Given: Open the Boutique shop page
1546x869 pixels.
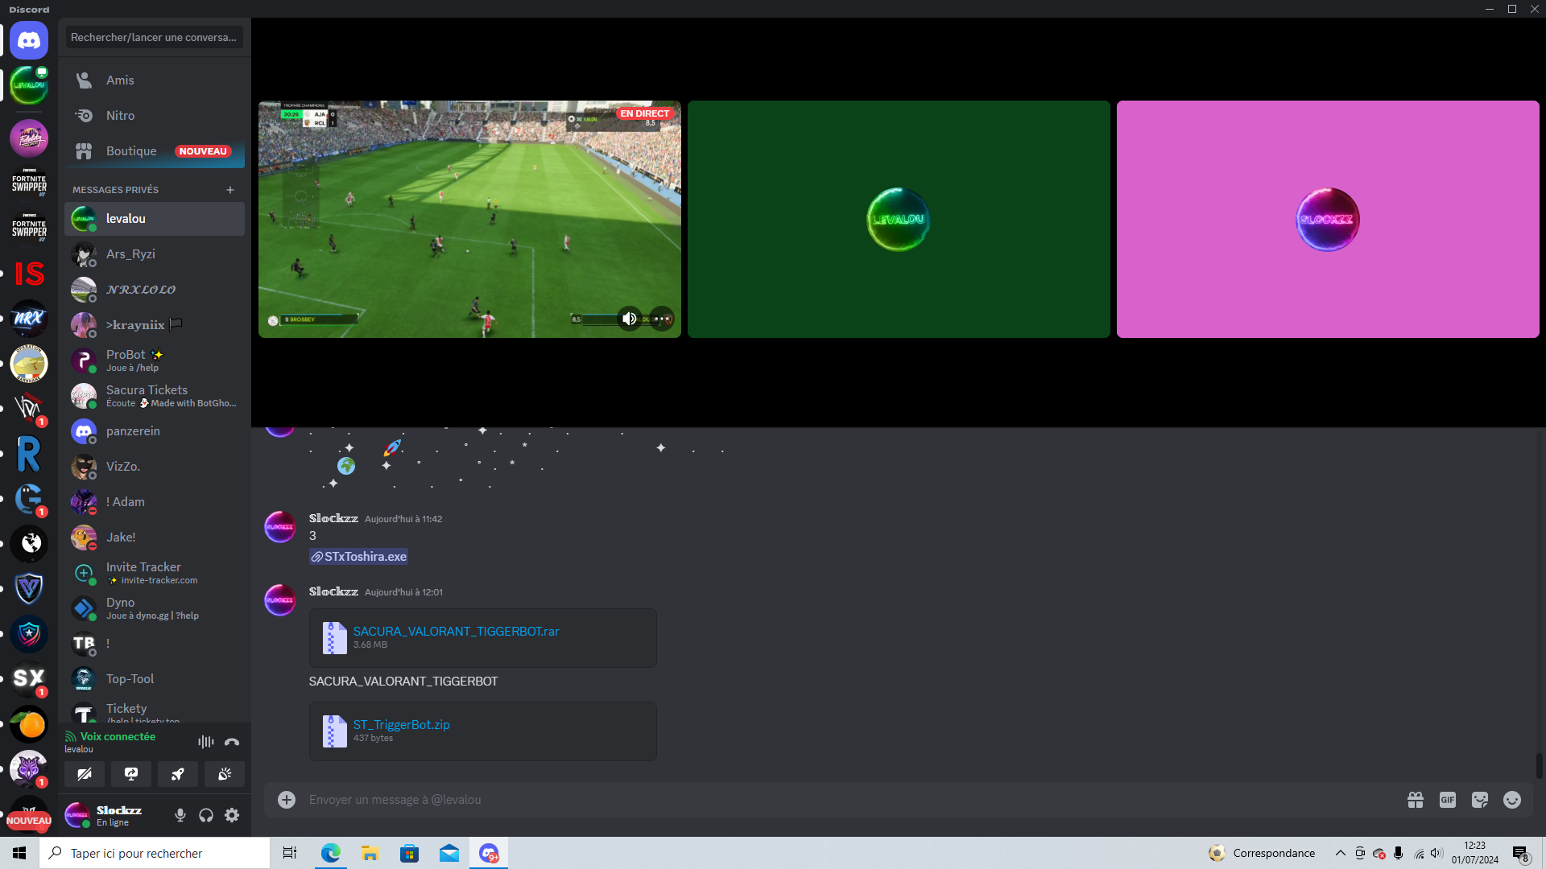Looking at the screenshot, I should (155, 151).
